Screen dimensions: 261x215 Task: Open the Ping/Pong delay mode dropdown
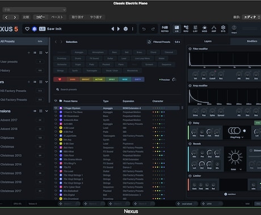coord(237,137)
